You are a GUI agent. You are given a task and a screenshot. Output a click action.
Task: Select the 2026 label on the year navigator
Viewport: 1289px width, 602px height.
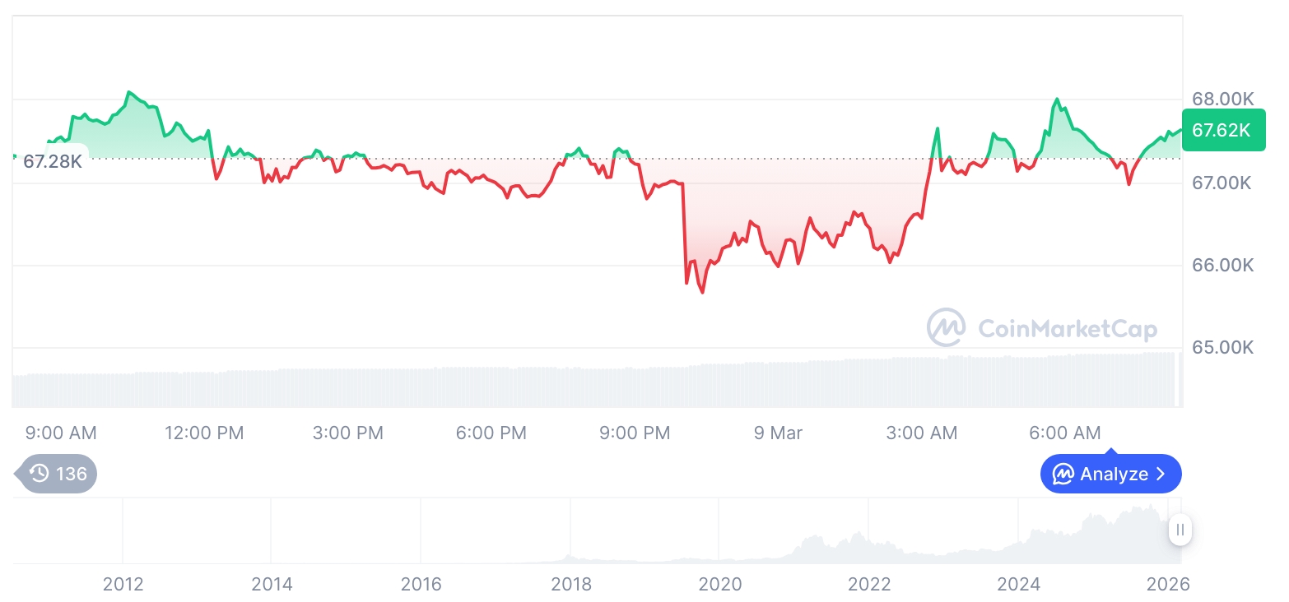tap(1168, 584)
